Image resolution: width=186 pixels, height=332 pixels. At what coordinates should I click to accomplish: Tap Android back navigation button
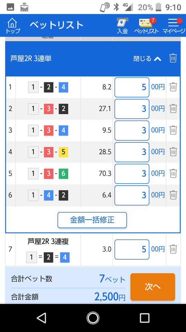click(x=42, y=318)
